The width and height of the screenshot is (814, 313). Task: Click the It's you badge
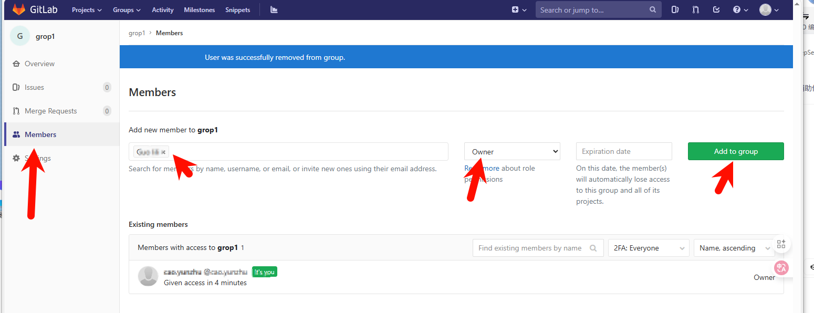265,272
